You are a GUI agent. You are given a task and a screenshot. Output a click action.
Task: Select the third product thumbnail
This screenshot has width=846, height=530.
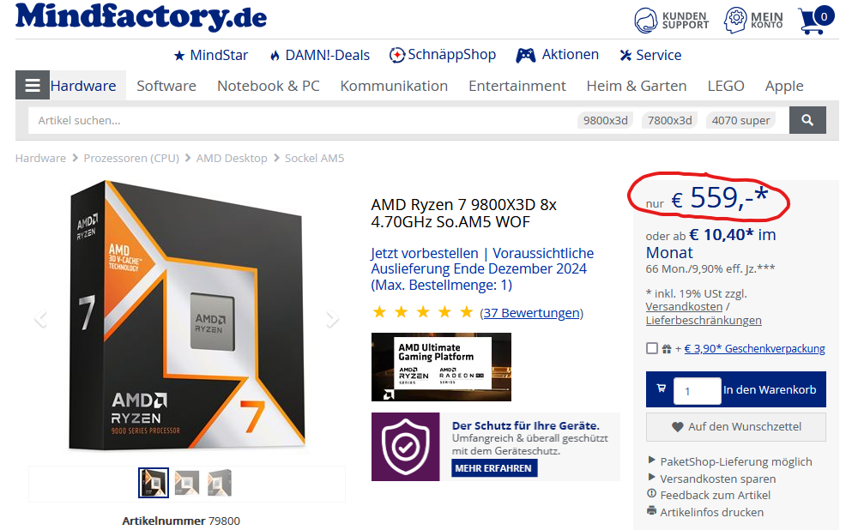[x=220, y=483]
